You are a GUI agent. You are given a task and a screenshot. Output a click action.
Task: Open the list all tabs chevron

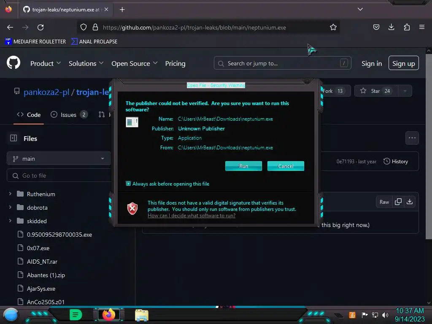pos(360,9)
